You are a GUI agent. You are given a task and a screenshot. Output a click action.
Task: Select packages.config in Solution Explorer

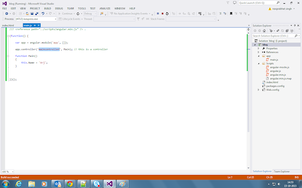pos(275,86)
